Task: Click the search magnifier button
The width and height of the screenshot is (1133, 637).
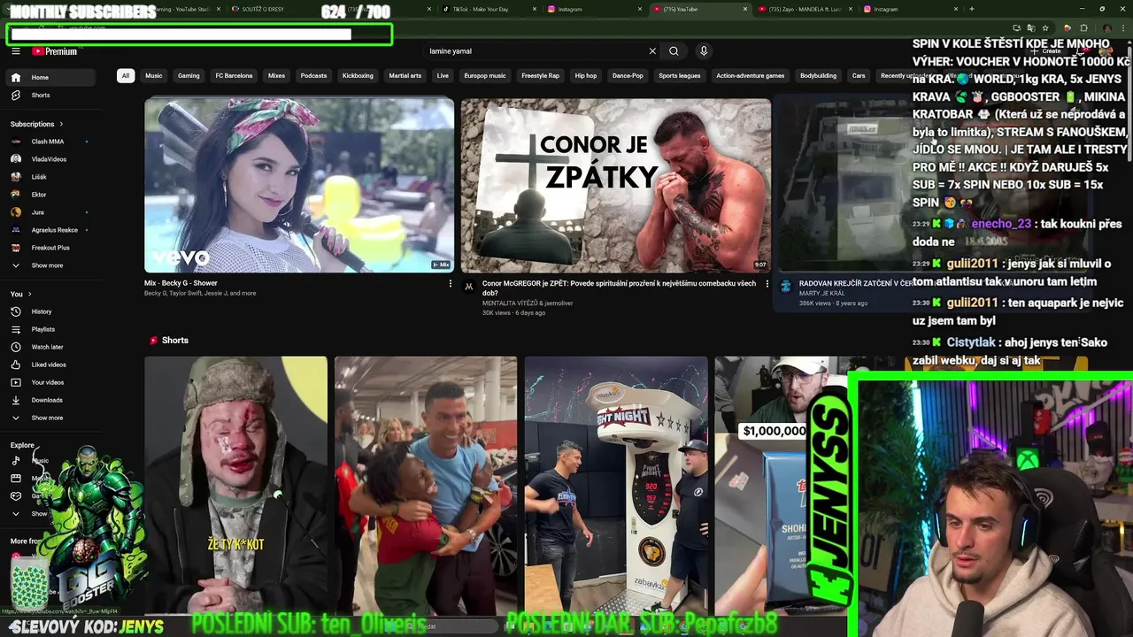Action: click(x=674, y=51)
